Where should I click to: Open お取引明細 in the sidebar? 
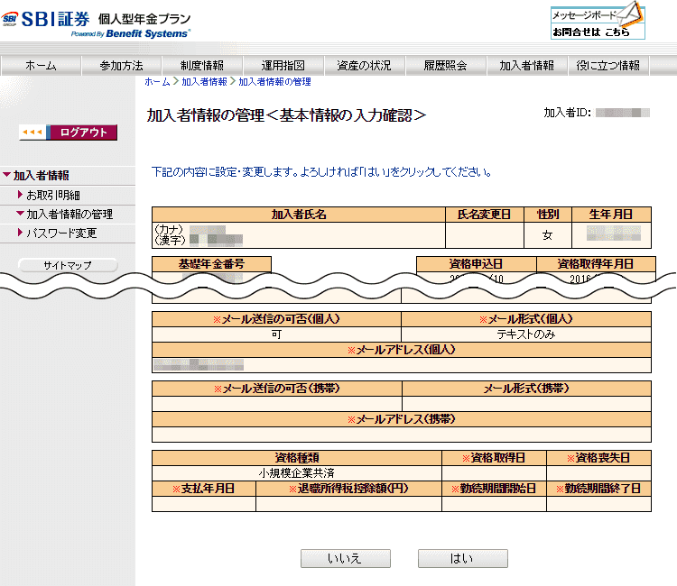coord(53,196)
